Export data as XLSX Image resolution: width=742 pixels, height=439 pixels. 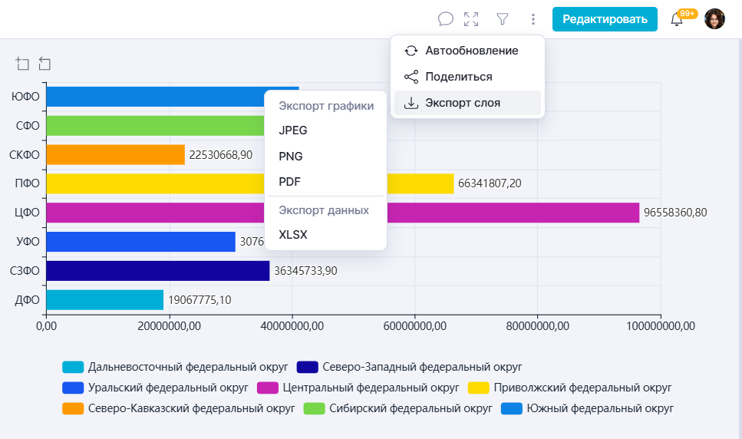(x=293, y=235)
